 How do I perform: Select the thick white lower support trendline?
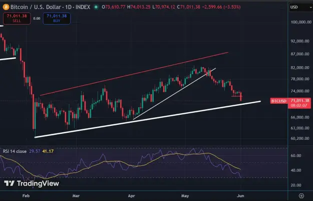[x=148, y=119]
